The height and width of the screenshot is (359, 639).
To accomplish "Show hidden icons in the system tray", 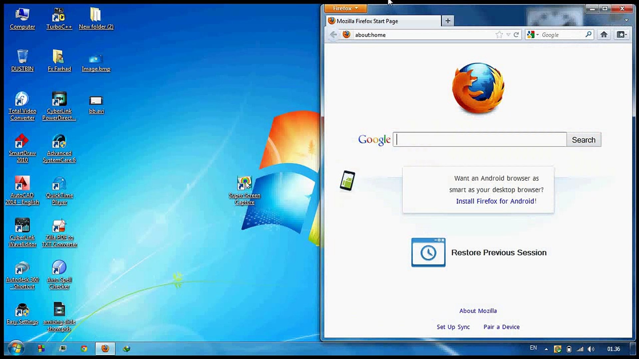I will coord(546,349).
